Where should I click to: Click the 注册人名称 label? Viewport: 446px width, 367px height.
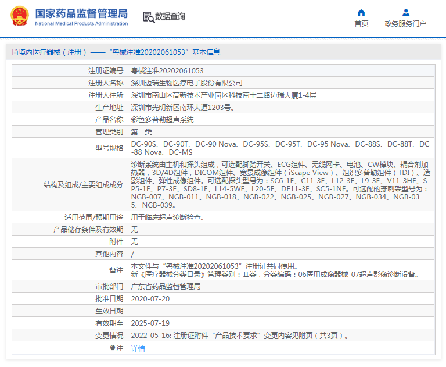tap(106, 83)
